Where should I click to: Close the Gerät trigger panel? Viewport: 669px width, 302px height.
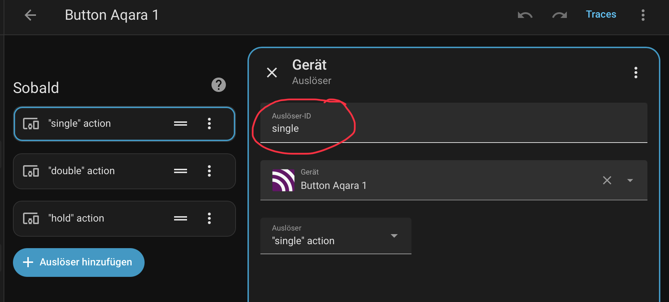tap(272, 73)
